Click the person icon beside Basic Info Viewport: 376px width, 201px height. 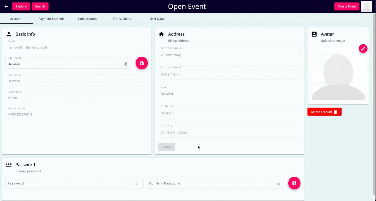[9, 34]
